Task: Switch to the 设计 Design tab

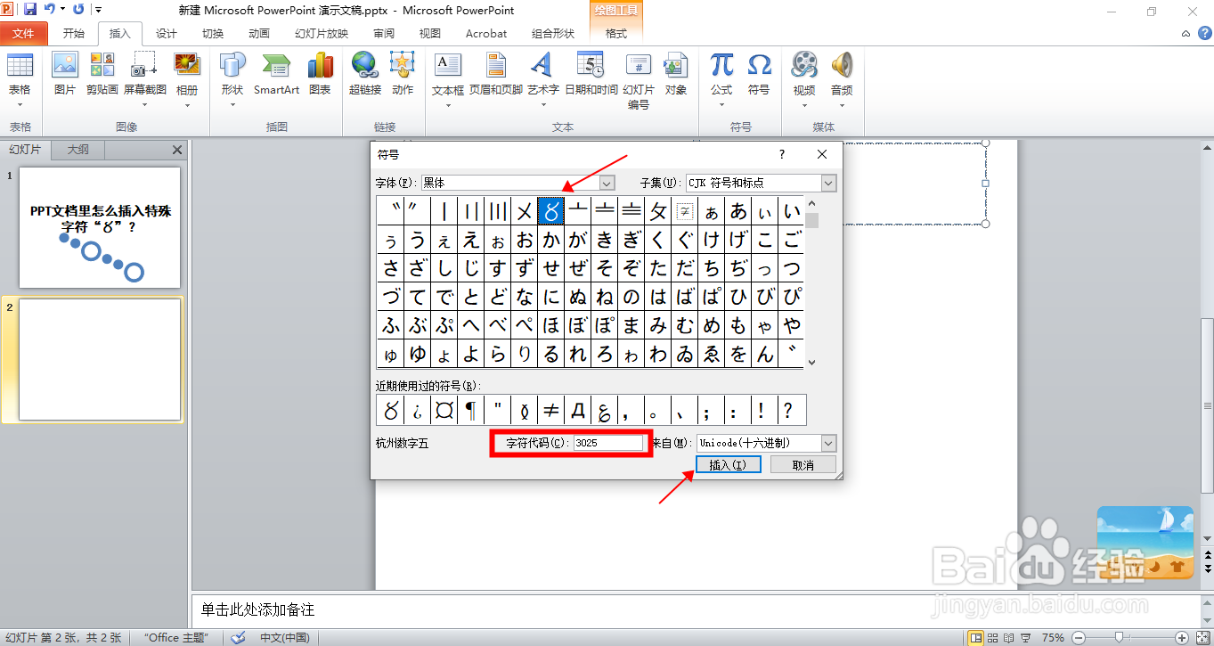Action: click(167, 34)
